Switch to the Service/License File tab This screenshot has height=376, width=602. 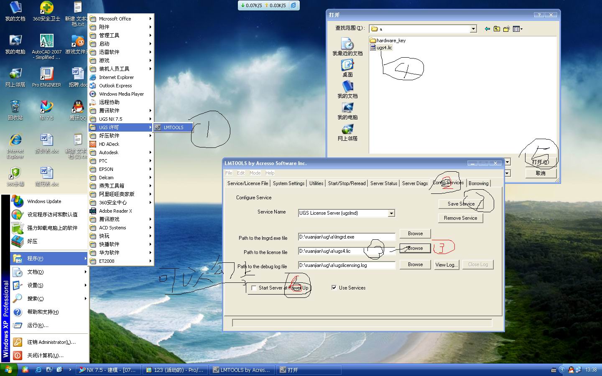pyautogui.click(x=247, y=183)
